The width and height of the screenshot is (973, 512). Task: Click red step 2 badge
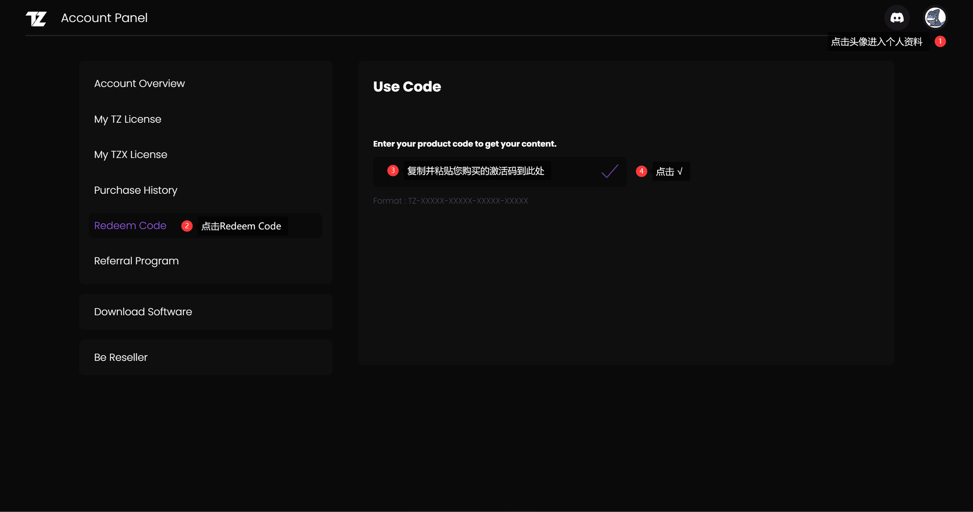tap(187, 226)
